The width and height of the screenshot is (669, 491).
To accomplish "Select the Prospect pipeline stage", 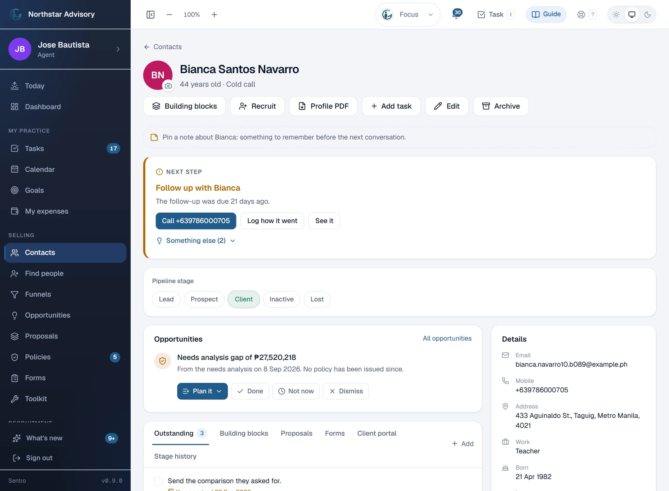I will click(x=204, y=299).
